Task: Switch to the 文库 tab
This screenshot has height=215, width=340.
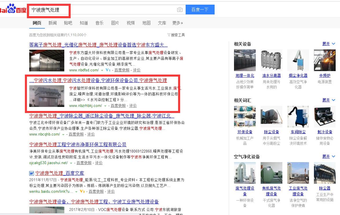Action: tap(162, 23)
